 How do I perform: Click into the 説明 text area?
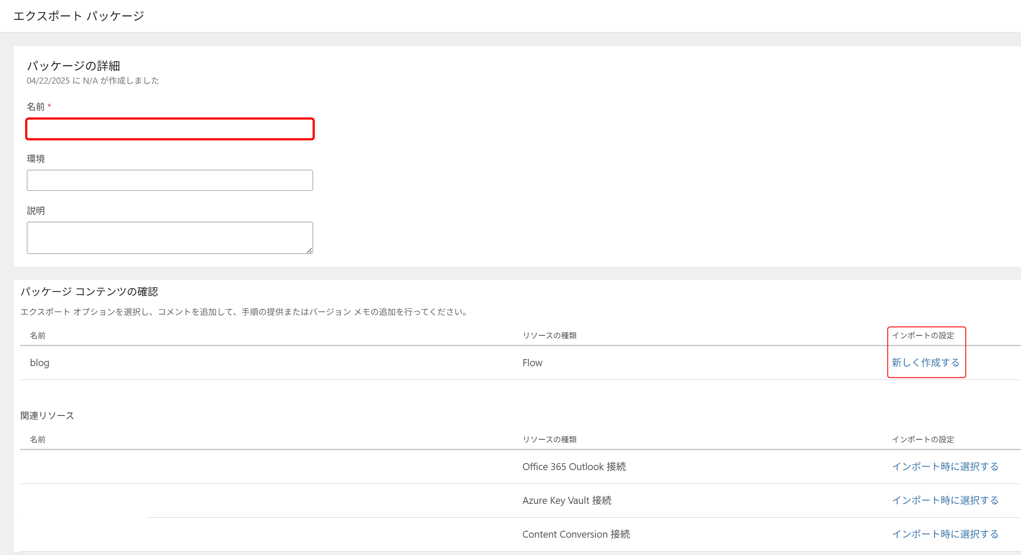click(170, 237)
